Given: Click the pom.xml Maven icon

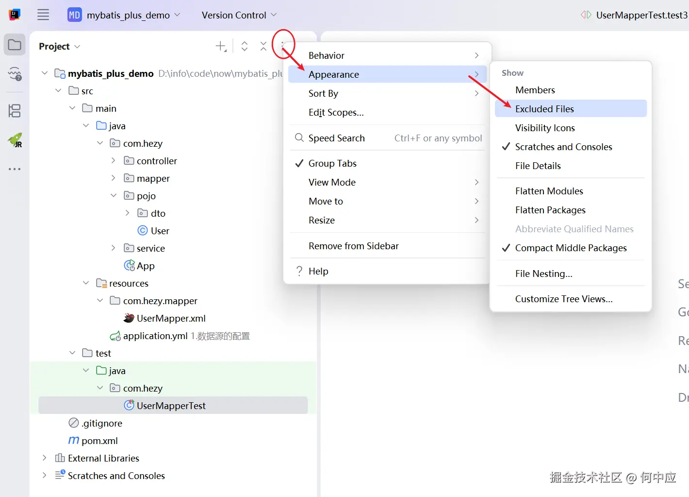Looking at the screenshot, I should pos(74,440).
